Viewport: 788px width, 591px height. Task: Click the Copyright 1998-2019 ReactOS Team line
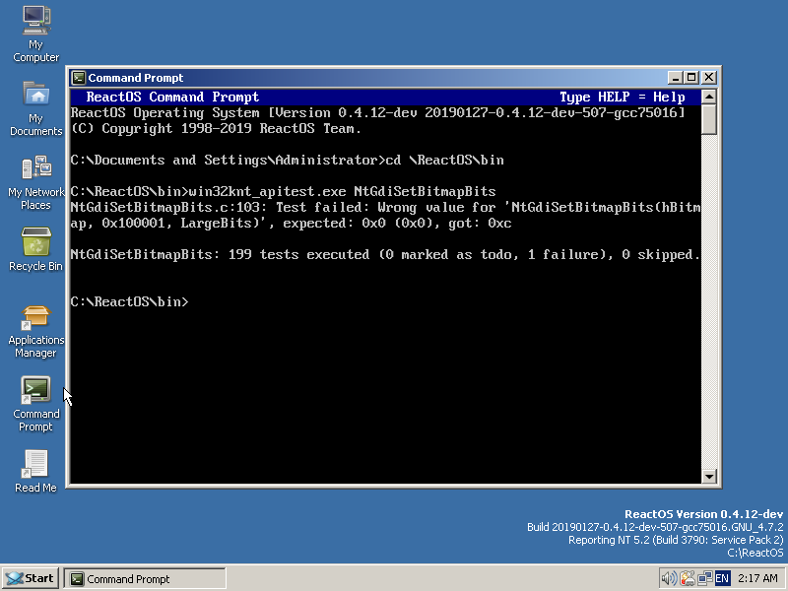pyautogui.click(x=216, y=129)
